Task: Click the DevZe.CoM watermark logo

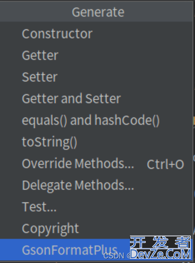Action: click(x=160, y=254)
